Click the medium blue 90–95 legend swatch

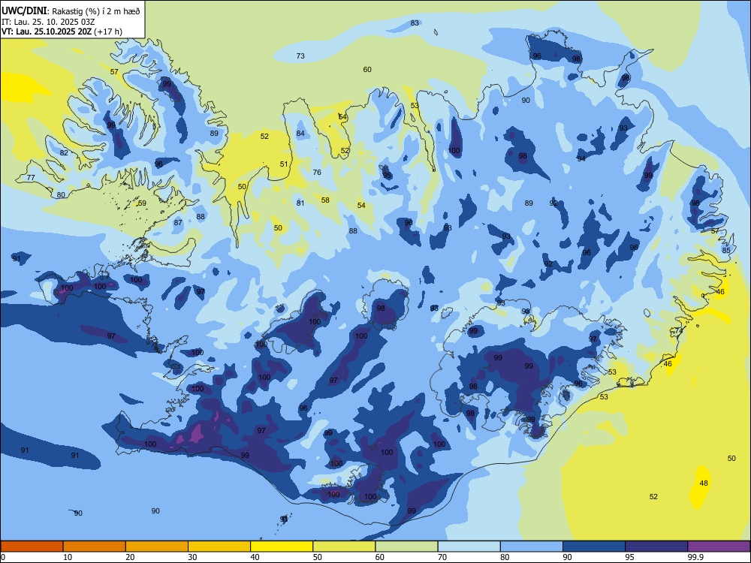pos(594,546)
